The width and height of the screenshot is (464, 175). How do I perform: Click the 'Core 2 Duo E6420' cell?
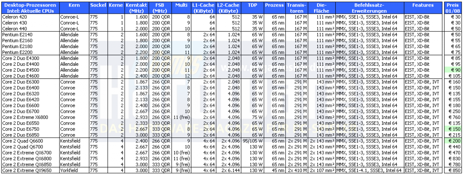point(30,99)
